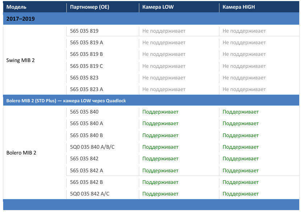This screenshot has height=214, width=301.
Task: Click Камера HIGH 'Не поддерживает' in row 565 035 819 A
Action: coord(244,42)
